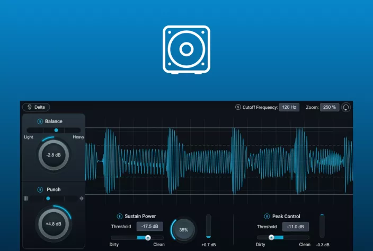The height and width of the screenshot is (251, 373).
Task: Click the Peak Control Dirty/Clean slider handle
Action: (271, 238)
